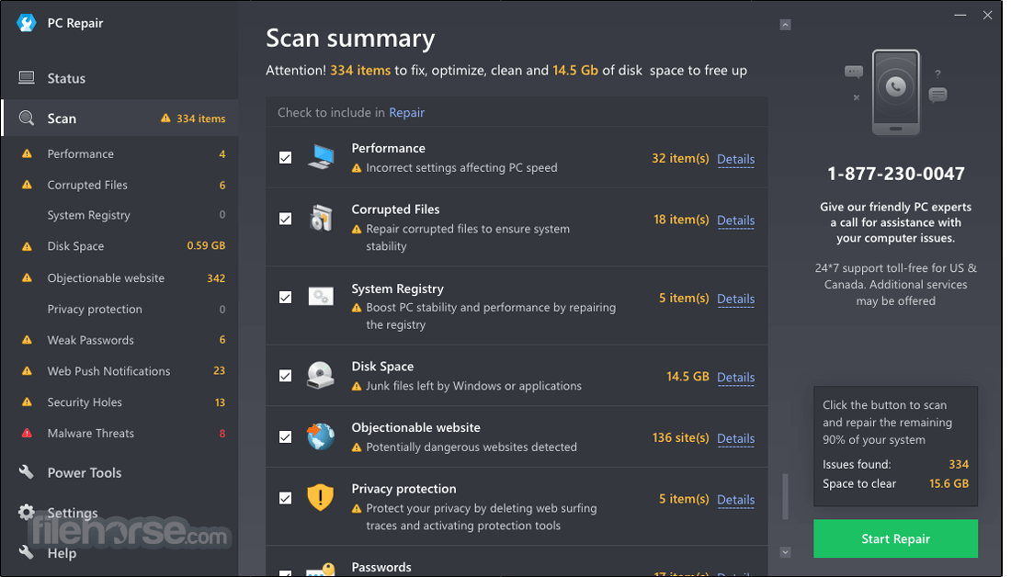
Task: Open Details for System Registry
Action: tap(735, 299)
